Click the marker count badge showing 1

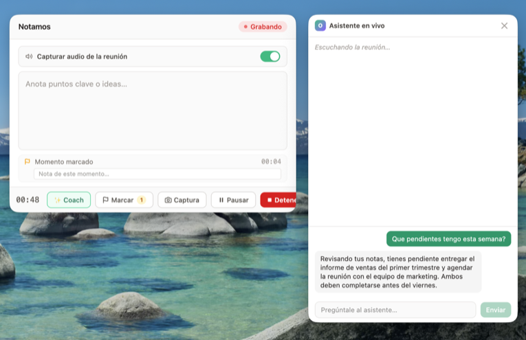pyautogui.click(x=142, y=200)
